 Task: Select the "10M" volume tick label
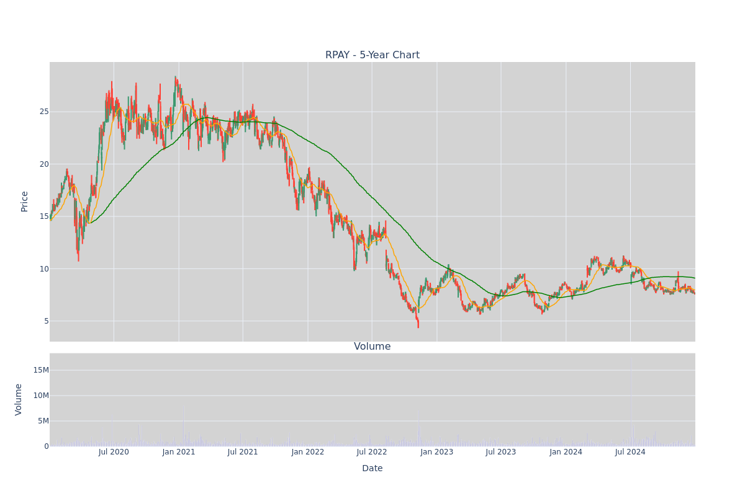(41, 396)
